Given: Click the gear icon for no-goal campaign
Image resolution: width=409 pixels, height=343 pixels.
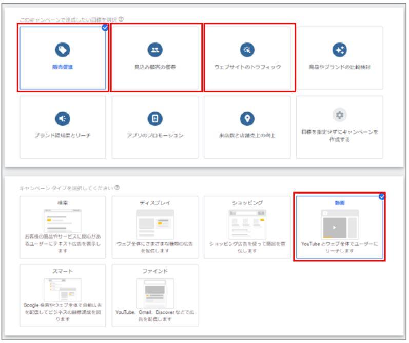Looking at the screenshot, I should click(x=339, y=114).
